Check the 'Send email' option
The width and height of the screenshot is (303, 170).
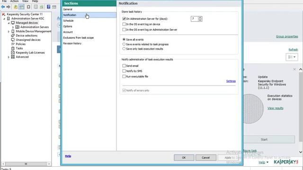[124, 66]
